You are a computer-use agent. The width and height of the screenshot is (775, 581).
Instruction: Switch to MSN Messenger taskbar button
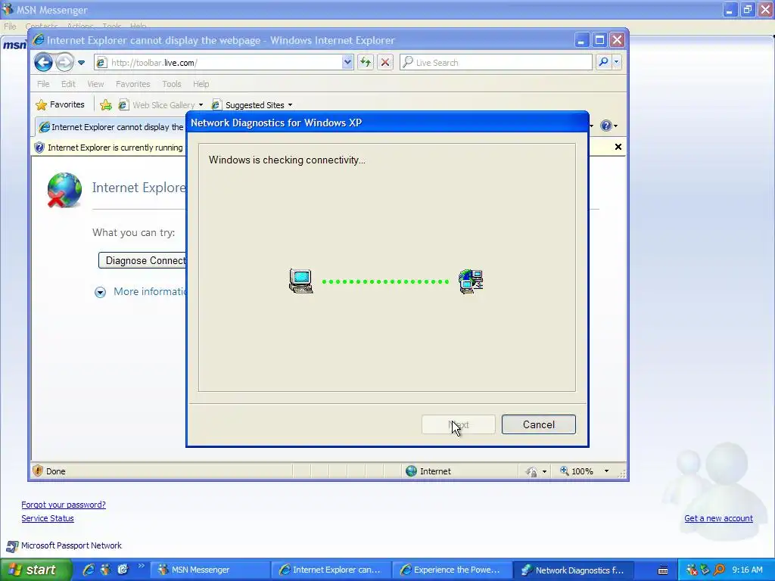coord(210,570)
